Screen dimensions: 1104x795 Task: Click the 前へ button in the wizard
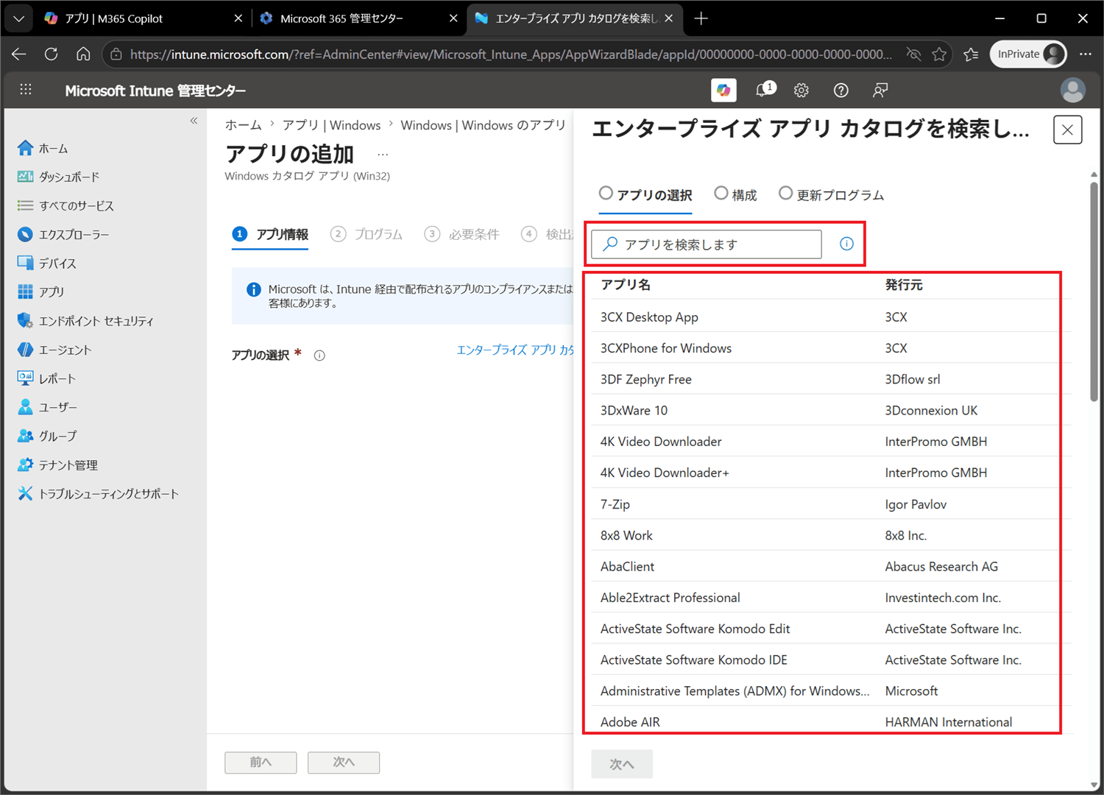261,763
